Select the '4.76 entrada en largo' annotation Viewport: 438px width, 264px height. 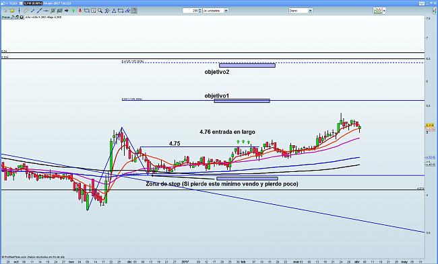point(227,132)
